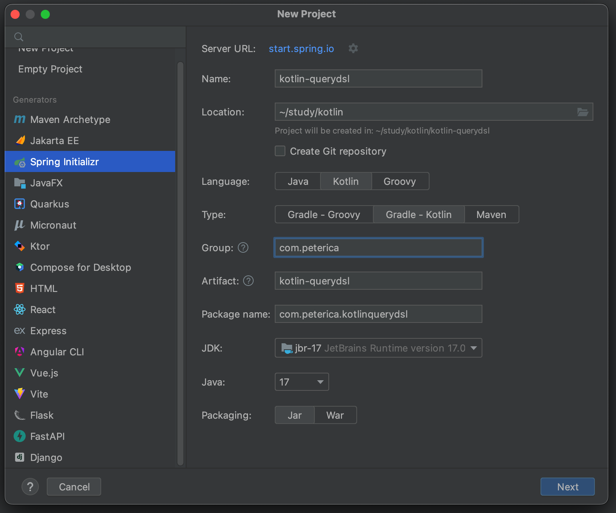Choose Gradle - Groovy build type

click(324, 215)
